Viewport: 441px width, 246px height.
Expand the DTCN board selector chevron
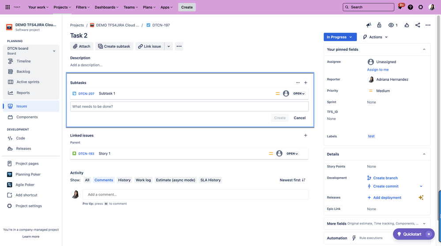(54, 51)
